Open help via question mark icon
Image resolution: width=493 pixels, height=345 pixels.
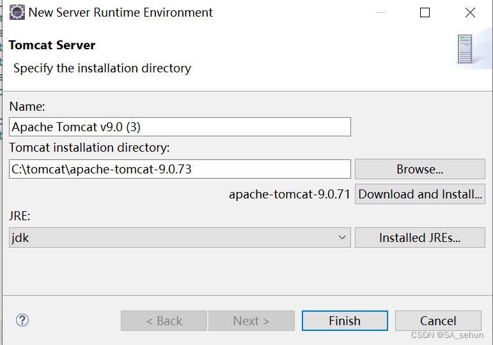(x=22, y=320)
